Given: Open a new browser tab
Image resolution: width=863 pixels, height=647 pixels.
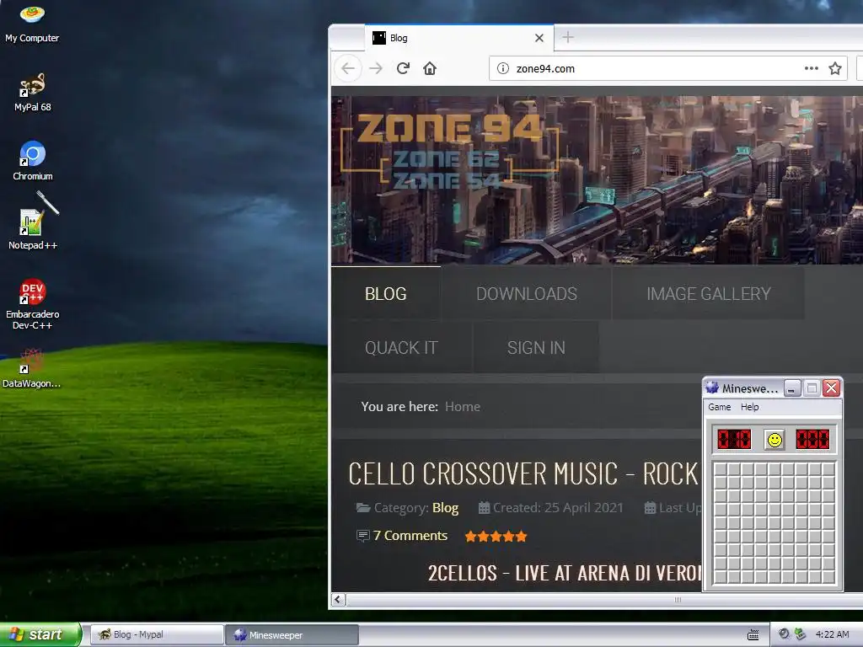Looking at the screenshot, I should coord(568,37).
